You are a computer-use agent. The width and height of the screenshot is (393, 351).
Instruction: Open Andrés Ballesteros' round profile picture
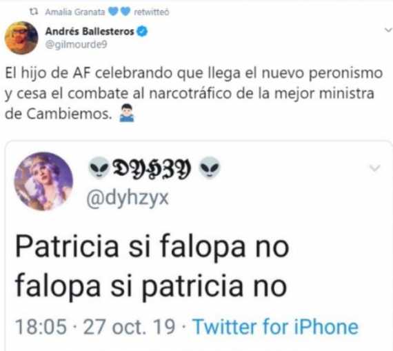click(21, 38)
